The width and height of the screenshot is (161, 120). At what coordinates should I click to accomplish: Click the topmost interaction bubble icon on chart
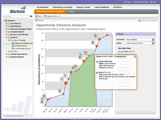[x=95, y=35]
